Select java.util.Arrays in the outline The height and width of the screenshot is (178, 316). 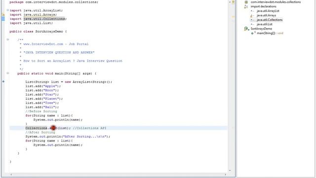point(266,15)
